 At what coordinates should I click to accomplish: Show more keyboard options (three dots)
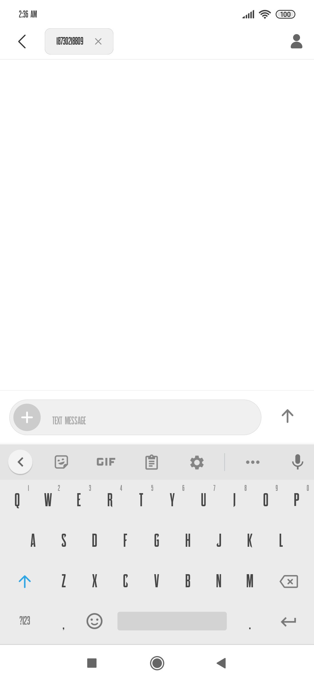click(253, 462)
